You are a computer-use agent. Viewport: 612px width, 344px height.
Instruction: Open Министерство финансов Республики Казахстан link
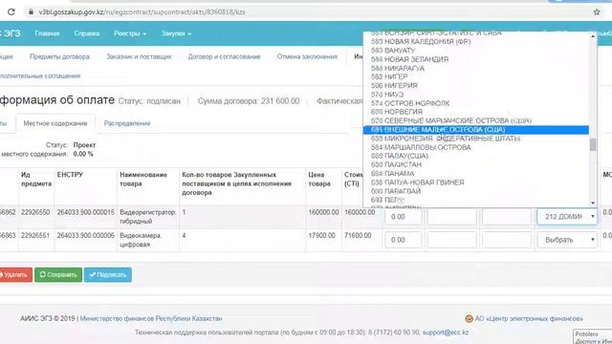tap(151, 318)
